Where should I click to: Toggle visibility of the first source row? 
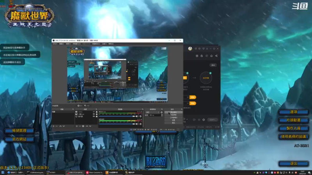(x=94, y=112)
